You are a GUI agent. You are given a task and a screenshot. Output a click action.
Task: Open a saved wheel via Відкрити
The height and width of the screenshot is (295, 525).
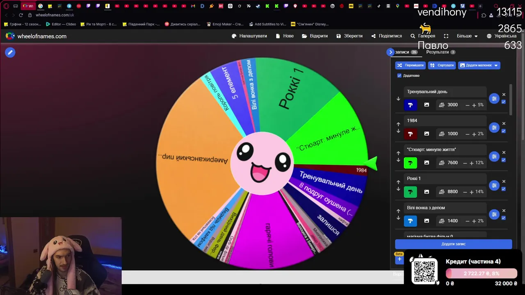tap(315, 36)
